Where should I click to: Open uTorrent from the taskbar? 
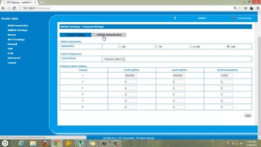[80, 143]
